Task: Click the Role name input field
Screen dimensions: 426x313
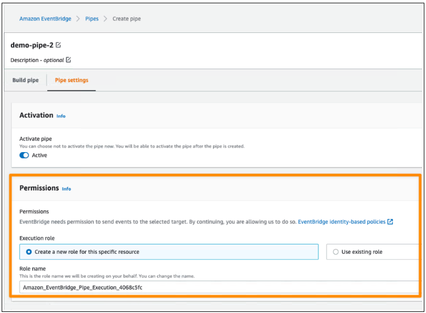Action: pyautogui.click(x=220, y=287)
